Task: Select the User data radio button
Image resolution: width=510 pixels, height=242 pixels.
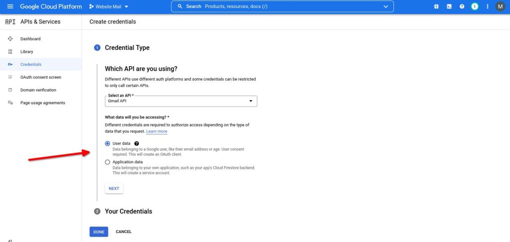Action: [108, 143]
